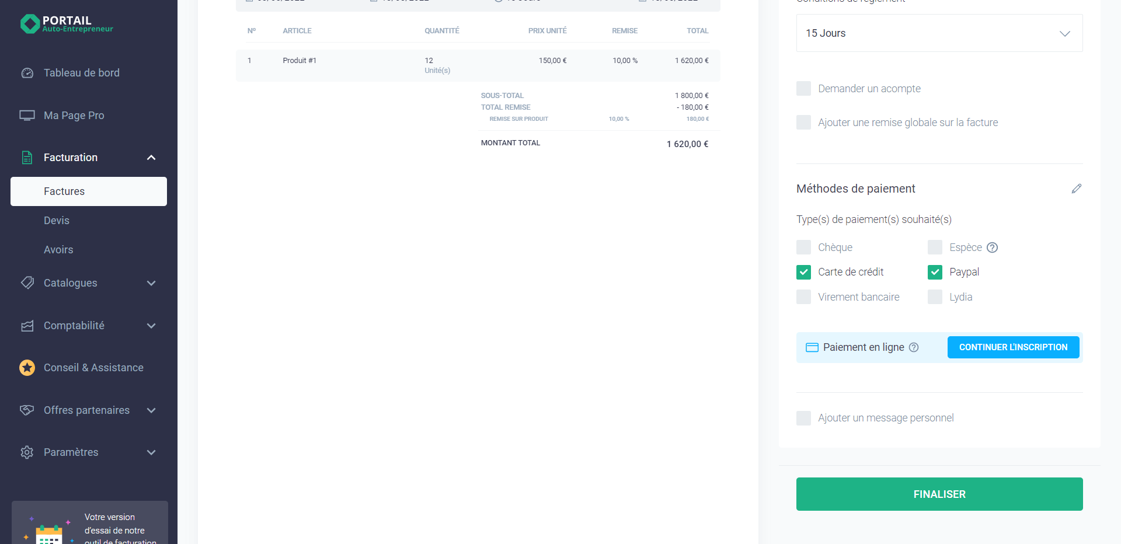The width and height of the screenshot is (1121, 544).
Task: Toggle the Paypal payment checkbox
Action: click(x=935, y=272)
